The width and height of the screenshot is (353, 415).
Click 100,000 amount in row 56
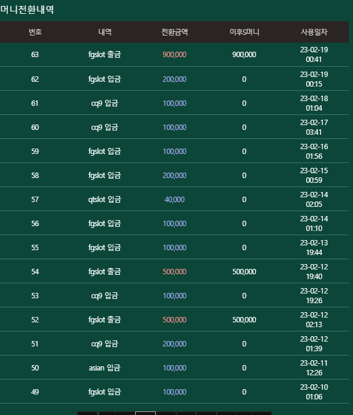174,224
